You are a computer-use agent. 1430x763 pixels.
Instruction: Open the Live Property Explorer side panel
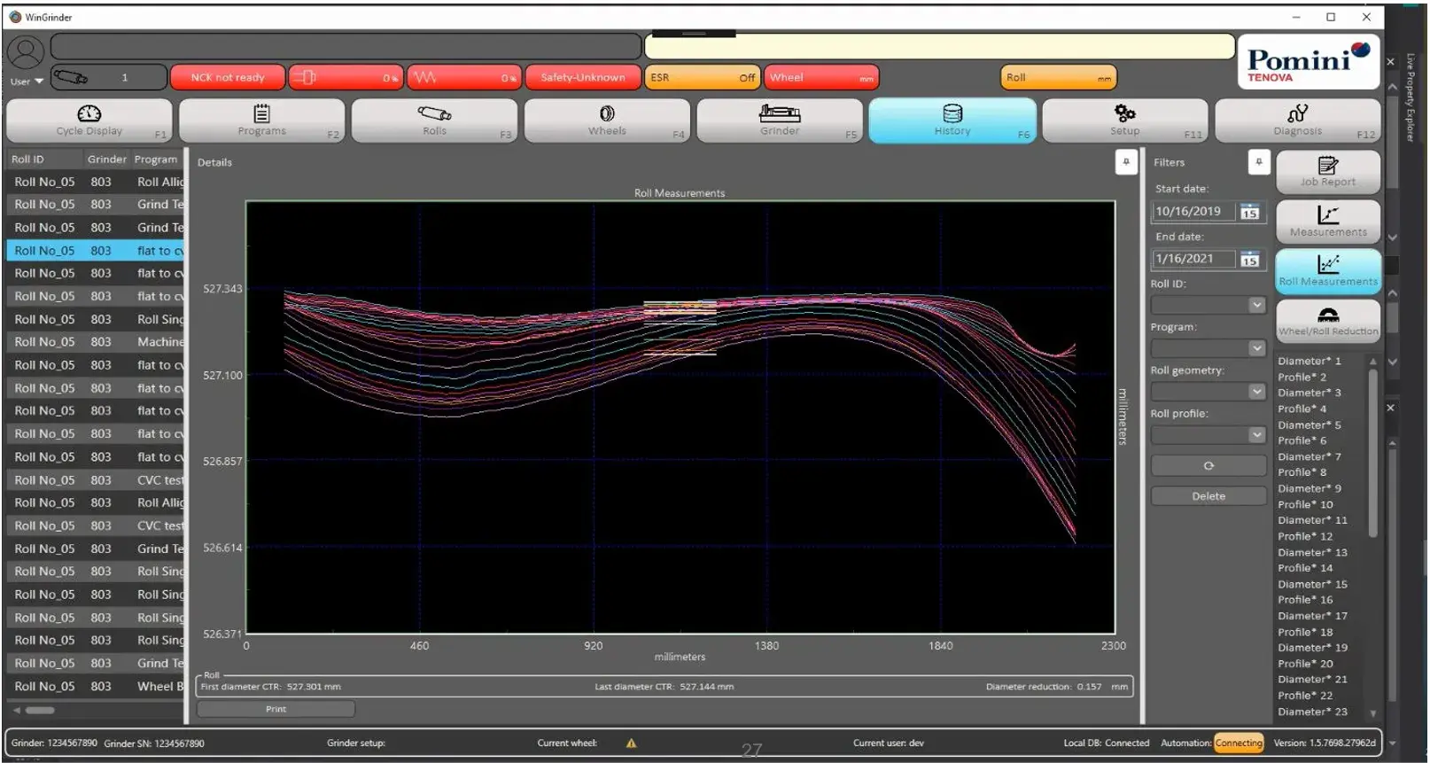tap(1410, 97)
